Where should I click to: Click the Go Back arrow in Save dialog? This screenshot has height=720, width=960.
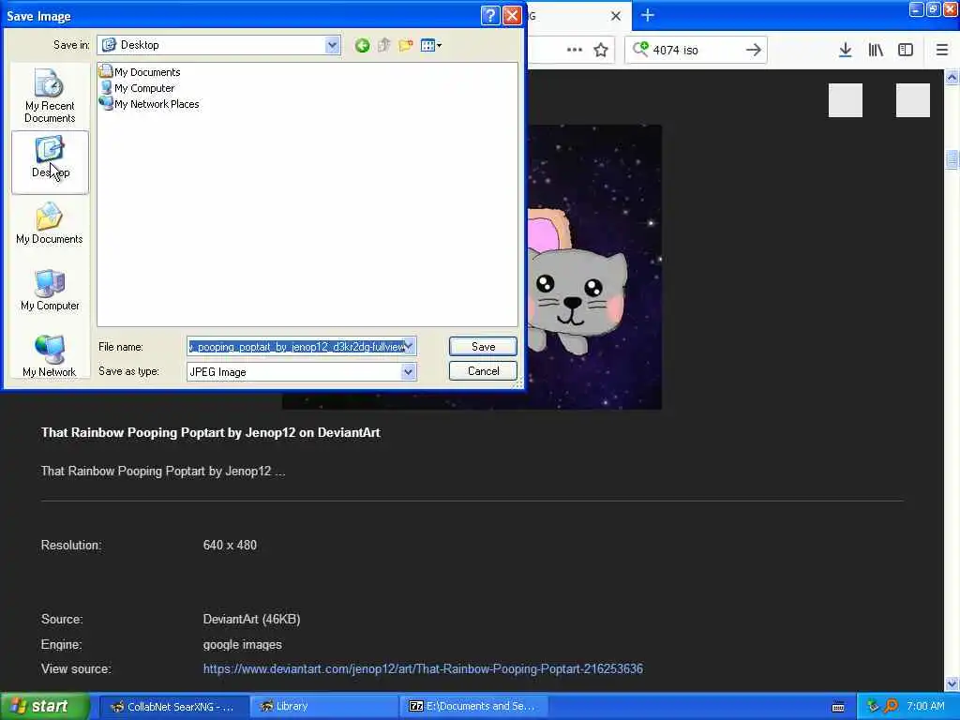pyautogui.click(x=362, y=45)
